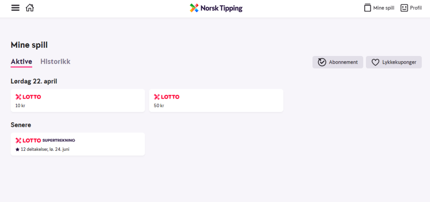Click the Lotto logo on the 10 kr card
The image size is (430, 202).
(28, 97)
